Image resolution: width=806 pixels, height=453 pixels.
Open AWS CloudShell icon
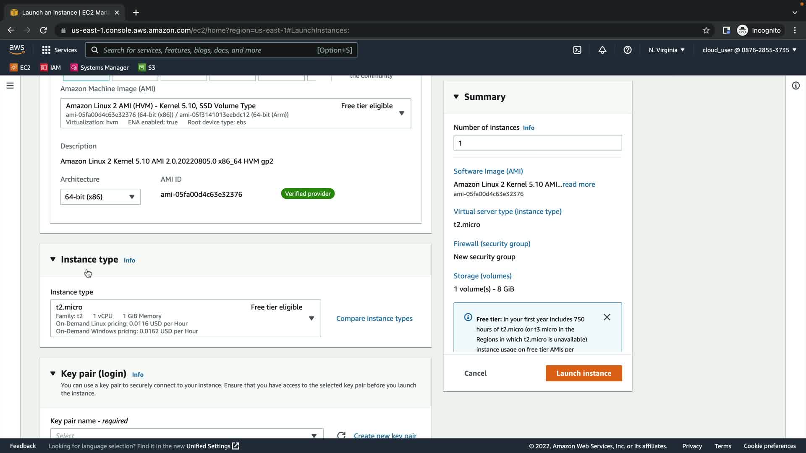click(577, 50)
